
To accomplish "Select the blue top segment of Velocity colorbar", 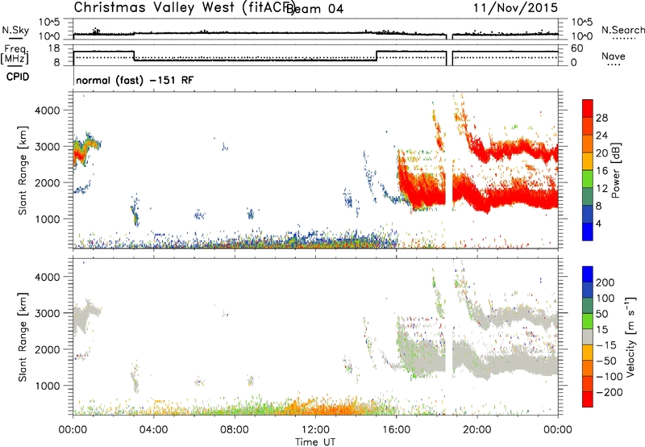I will [588, 274].
